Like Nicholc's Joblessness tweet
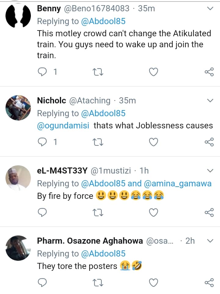This screenshot has height=294, width=220. pos(153,142)
